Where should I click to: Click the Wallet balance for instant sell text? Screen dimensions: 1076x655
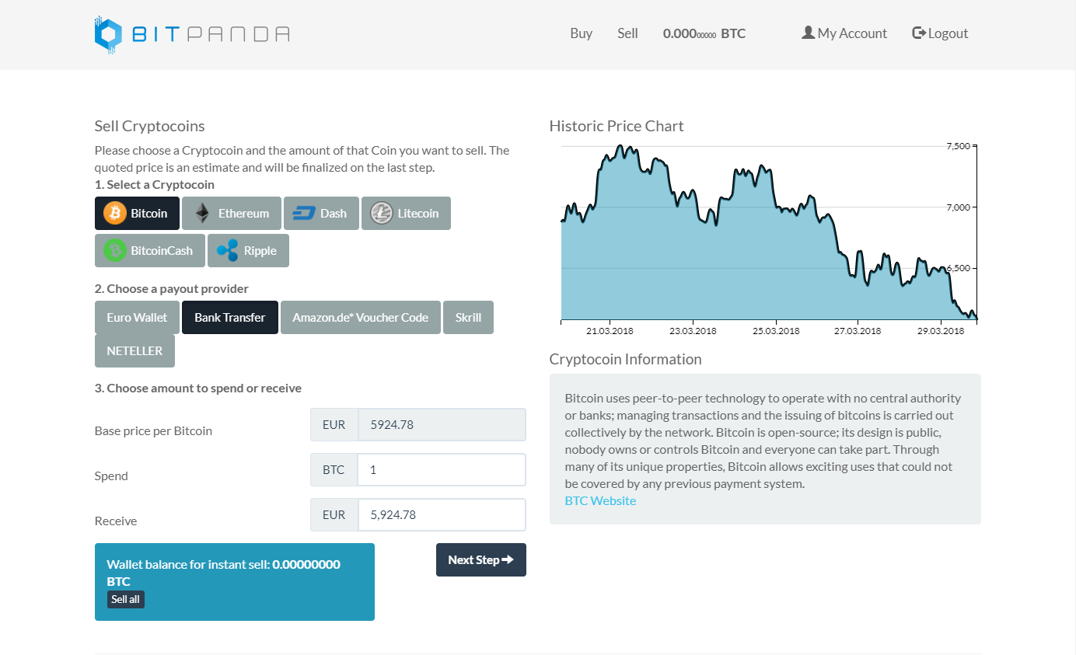223,573
